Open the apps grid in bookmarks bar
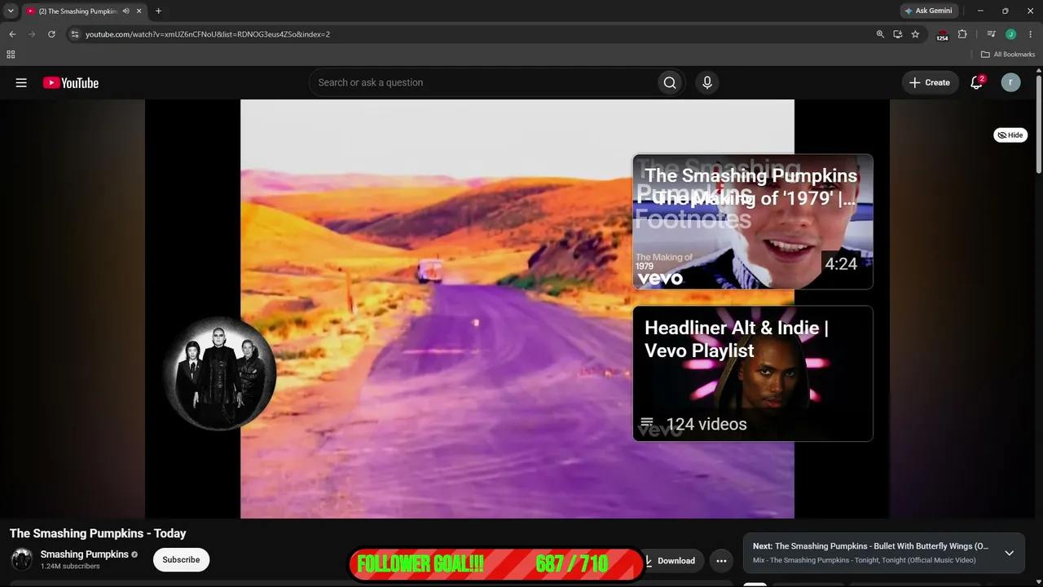Viewport: 1043px width, 587px height. pyautogui.click(x=11, y=55)
